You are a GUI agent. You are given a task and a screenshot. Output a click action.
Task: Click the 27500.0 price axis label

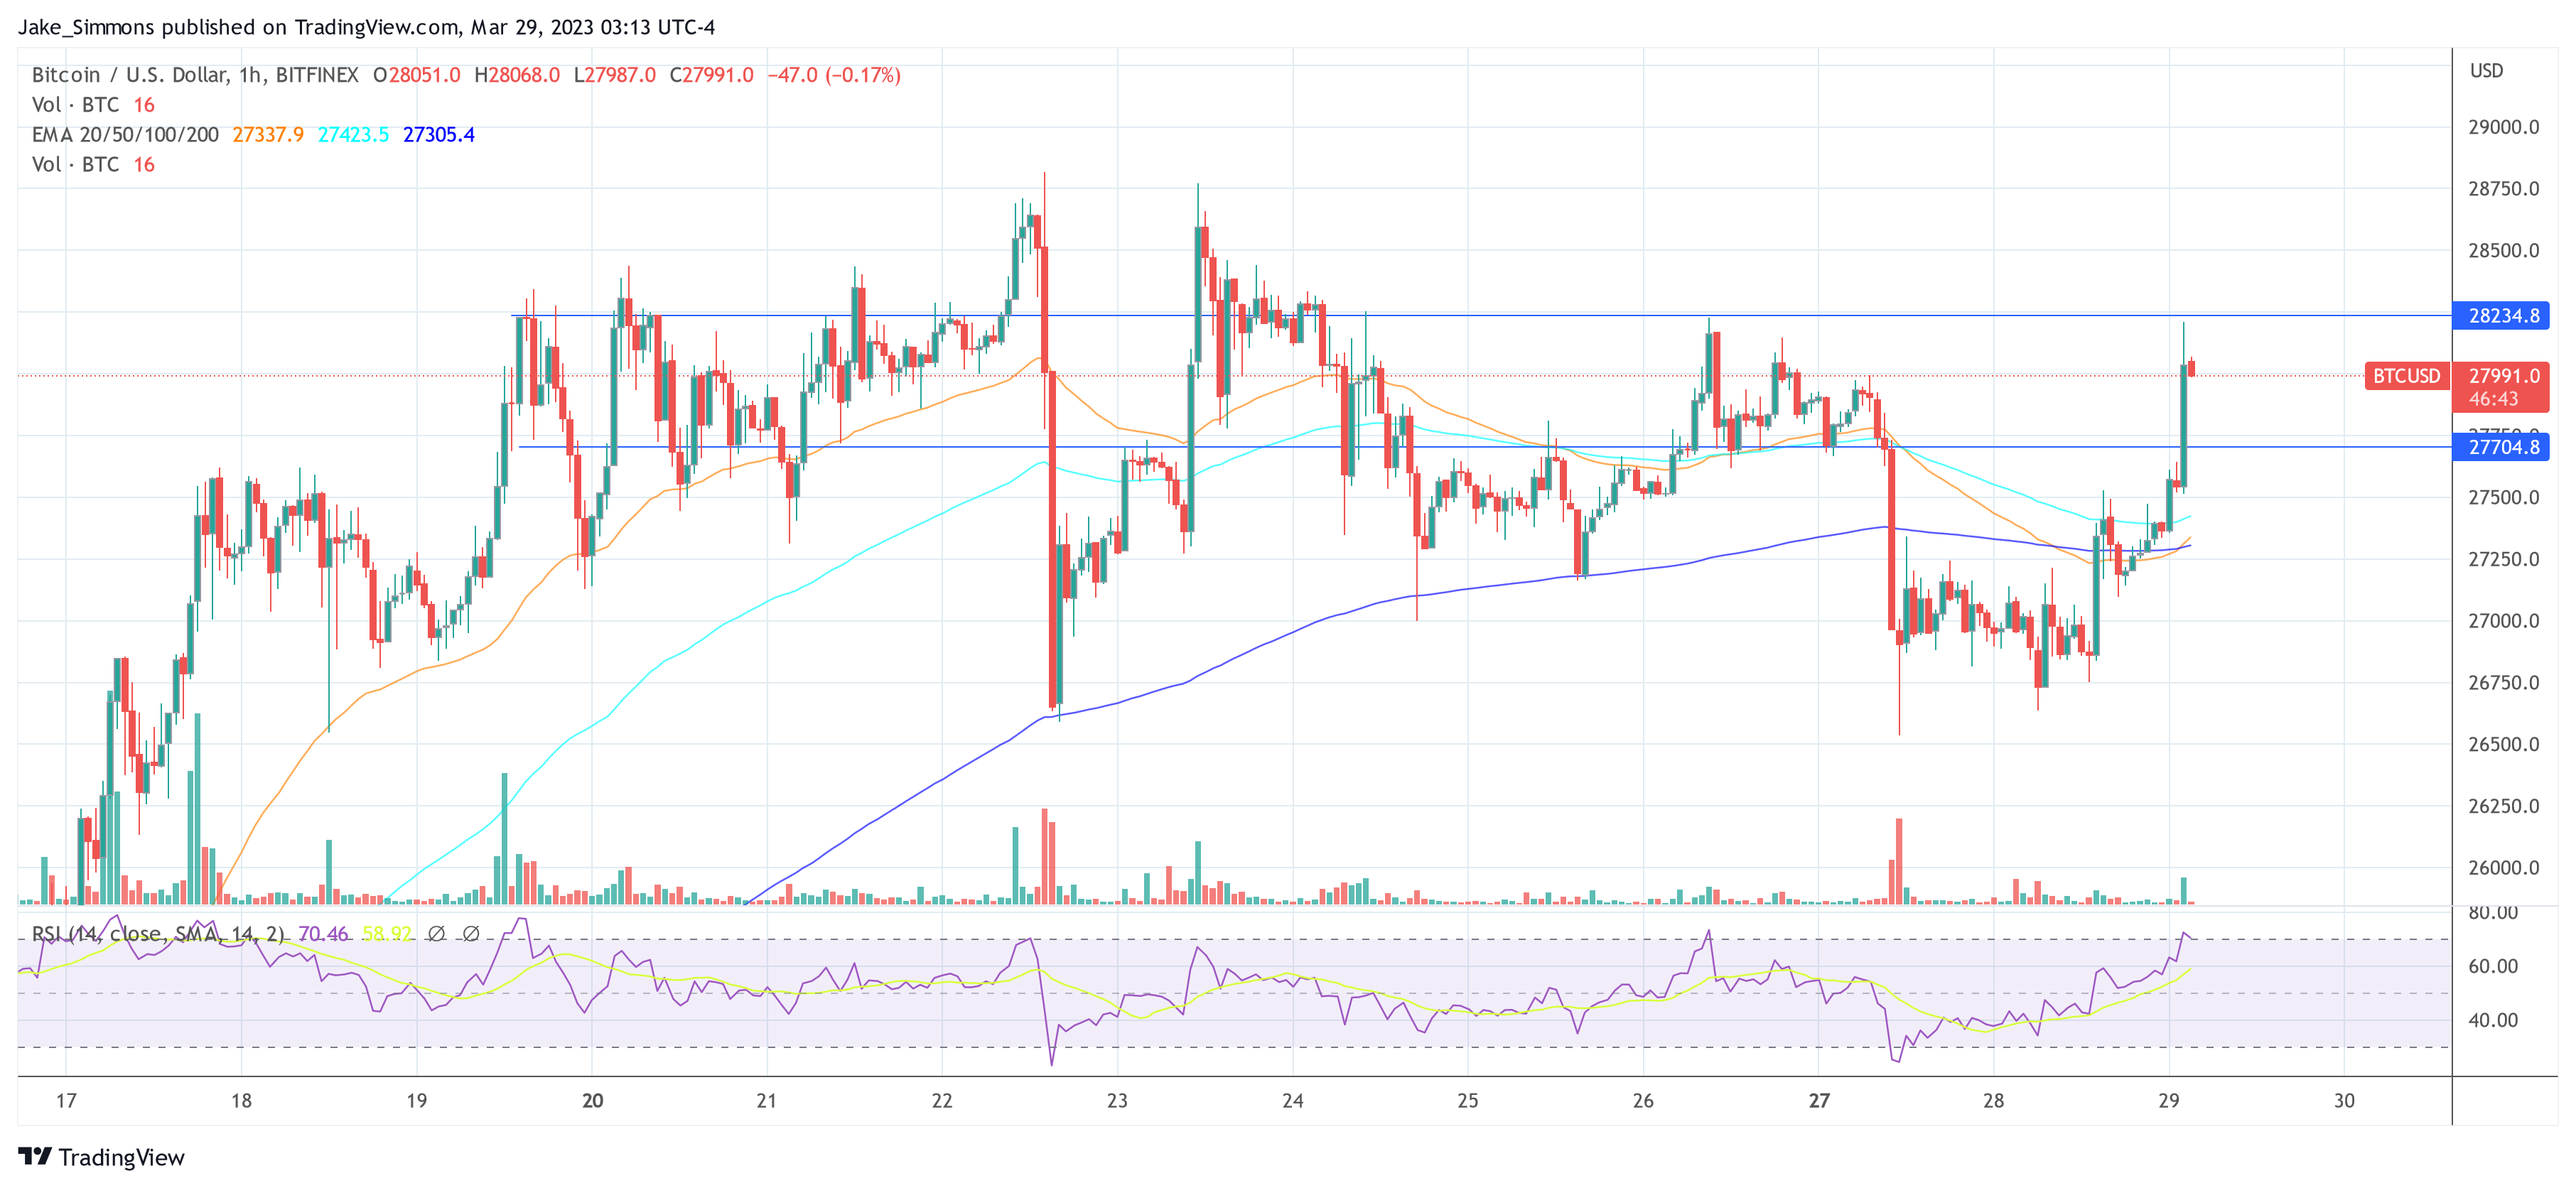coord(2503,498)
